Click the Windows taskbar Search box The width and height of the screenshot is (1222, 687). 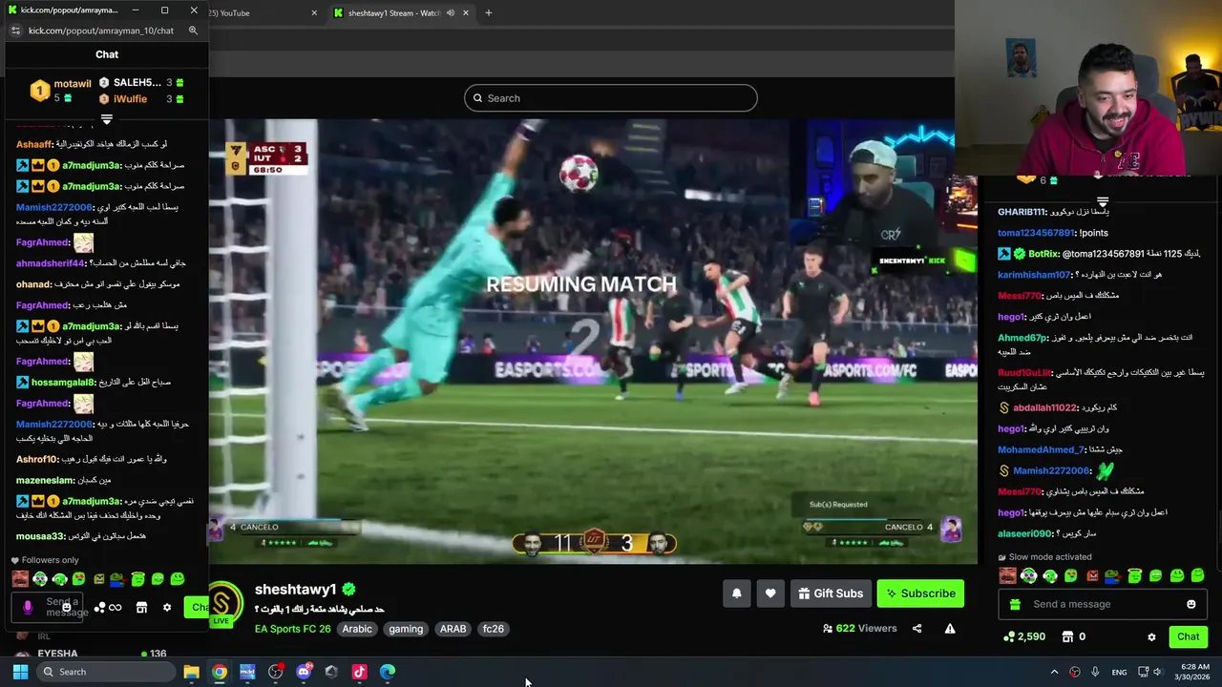tap(107, 672)
